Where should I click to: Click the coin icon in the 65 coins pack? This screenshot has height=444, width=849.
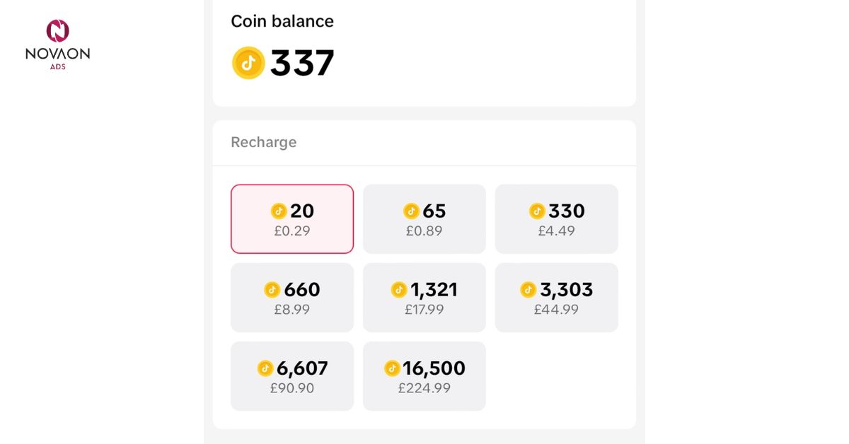(x=411, y=211)
